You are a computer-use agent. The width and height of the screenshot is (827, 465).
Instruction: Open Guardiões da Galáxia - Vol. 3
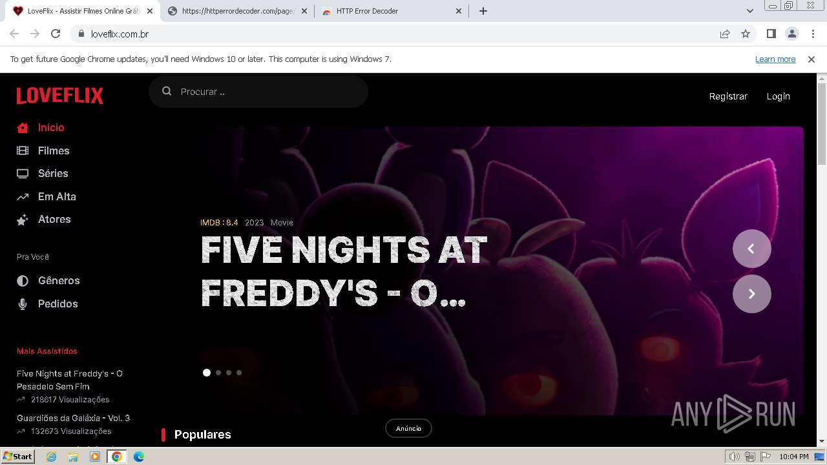(x=73, y=418)
